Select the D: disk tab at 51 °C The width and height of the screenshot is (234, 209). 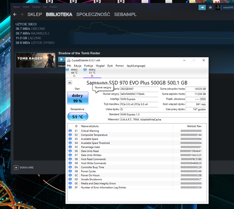[x=92, y=73]
